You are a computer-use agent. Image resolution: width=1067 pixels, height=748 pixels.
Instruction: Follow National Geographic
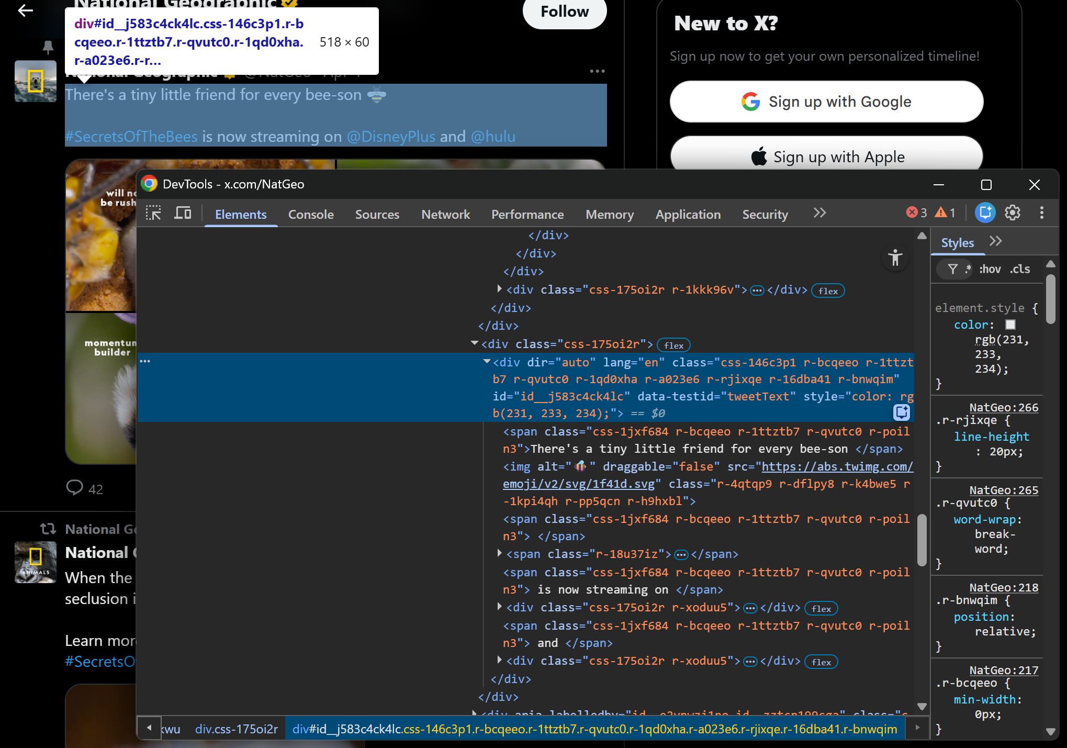(565, 12)
